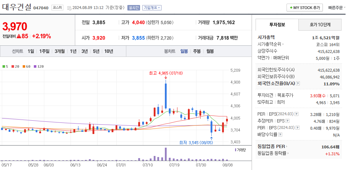Select the 1주일 line chart period
Screen dimensions: 347x170
[45, 52]
